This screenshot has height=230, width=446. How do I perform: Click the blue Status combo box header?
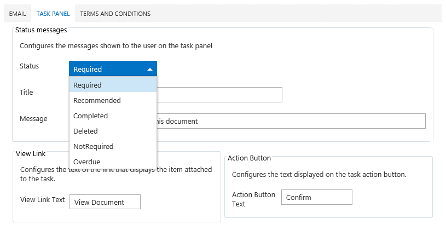pyautogui.click(x=107, y=69)
